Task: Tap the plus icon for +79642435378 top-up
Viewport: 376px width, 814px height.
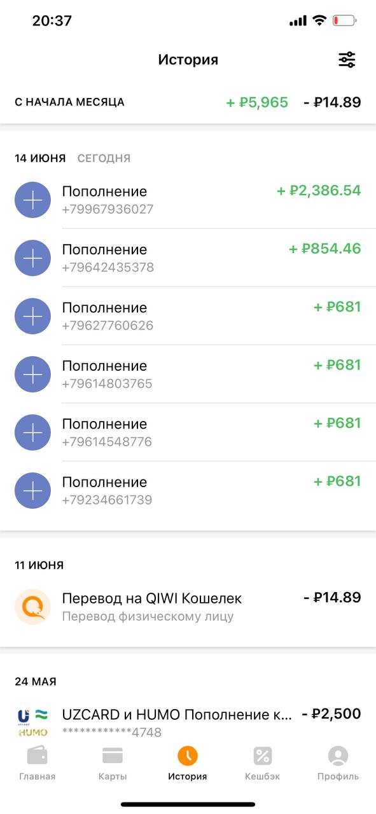Action: (x=32, y=258)
